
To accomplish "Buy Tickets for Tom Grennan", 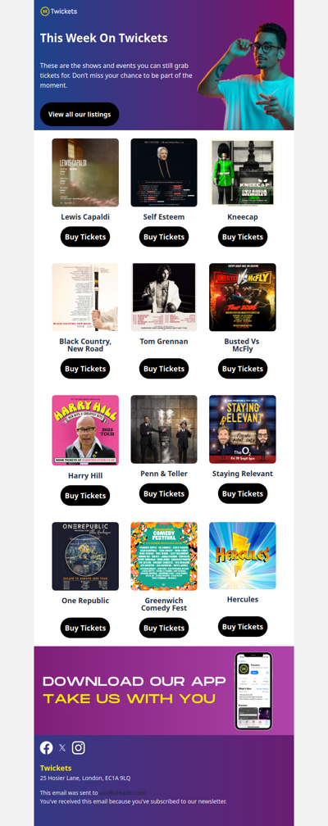I will (x=164, y=369).
